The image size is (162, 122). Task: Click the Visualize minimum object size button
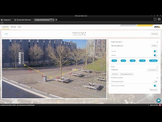(x=154, y=46)
